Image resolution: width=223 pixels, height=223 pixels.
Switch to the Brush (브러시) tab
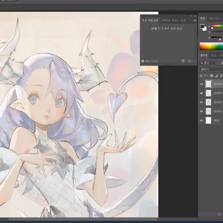[175, 20]
